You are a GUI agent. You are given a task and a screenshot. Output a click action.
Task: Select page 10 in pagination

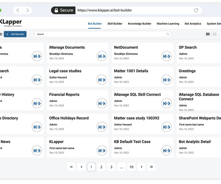pyautogui.click(x=131, y=167)
